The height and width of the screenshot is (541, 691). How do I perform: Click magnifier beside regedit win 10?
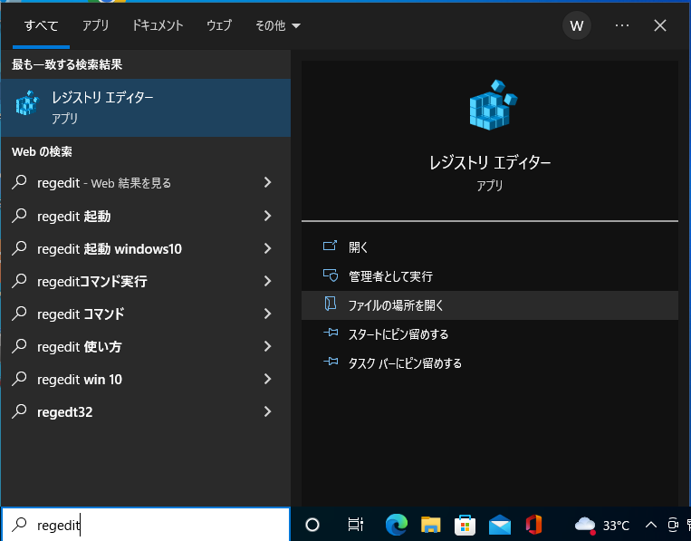tap(19, 379)
